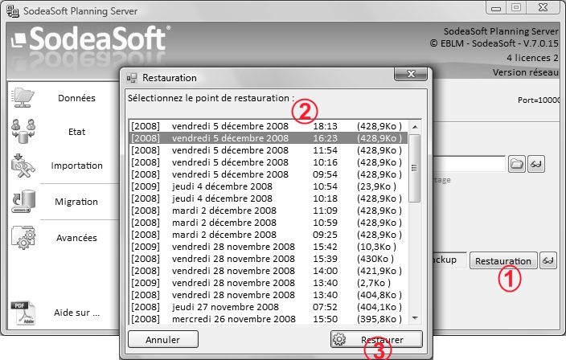566x360 pixels.
Task: Click the Annuler button
Action: (x=162, y=339)
